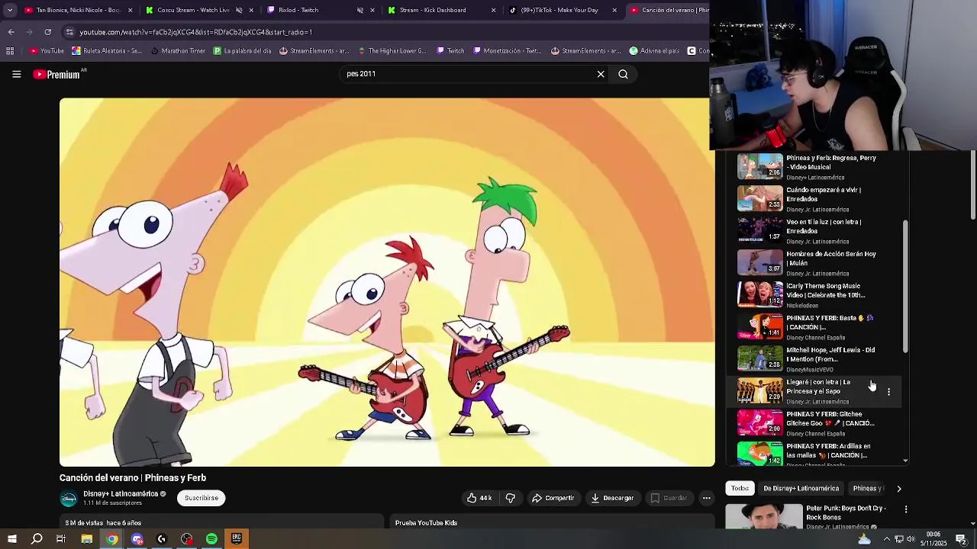
Task: Click the Compartir share button
Action: pyautogui.click(x=553, y=498)
